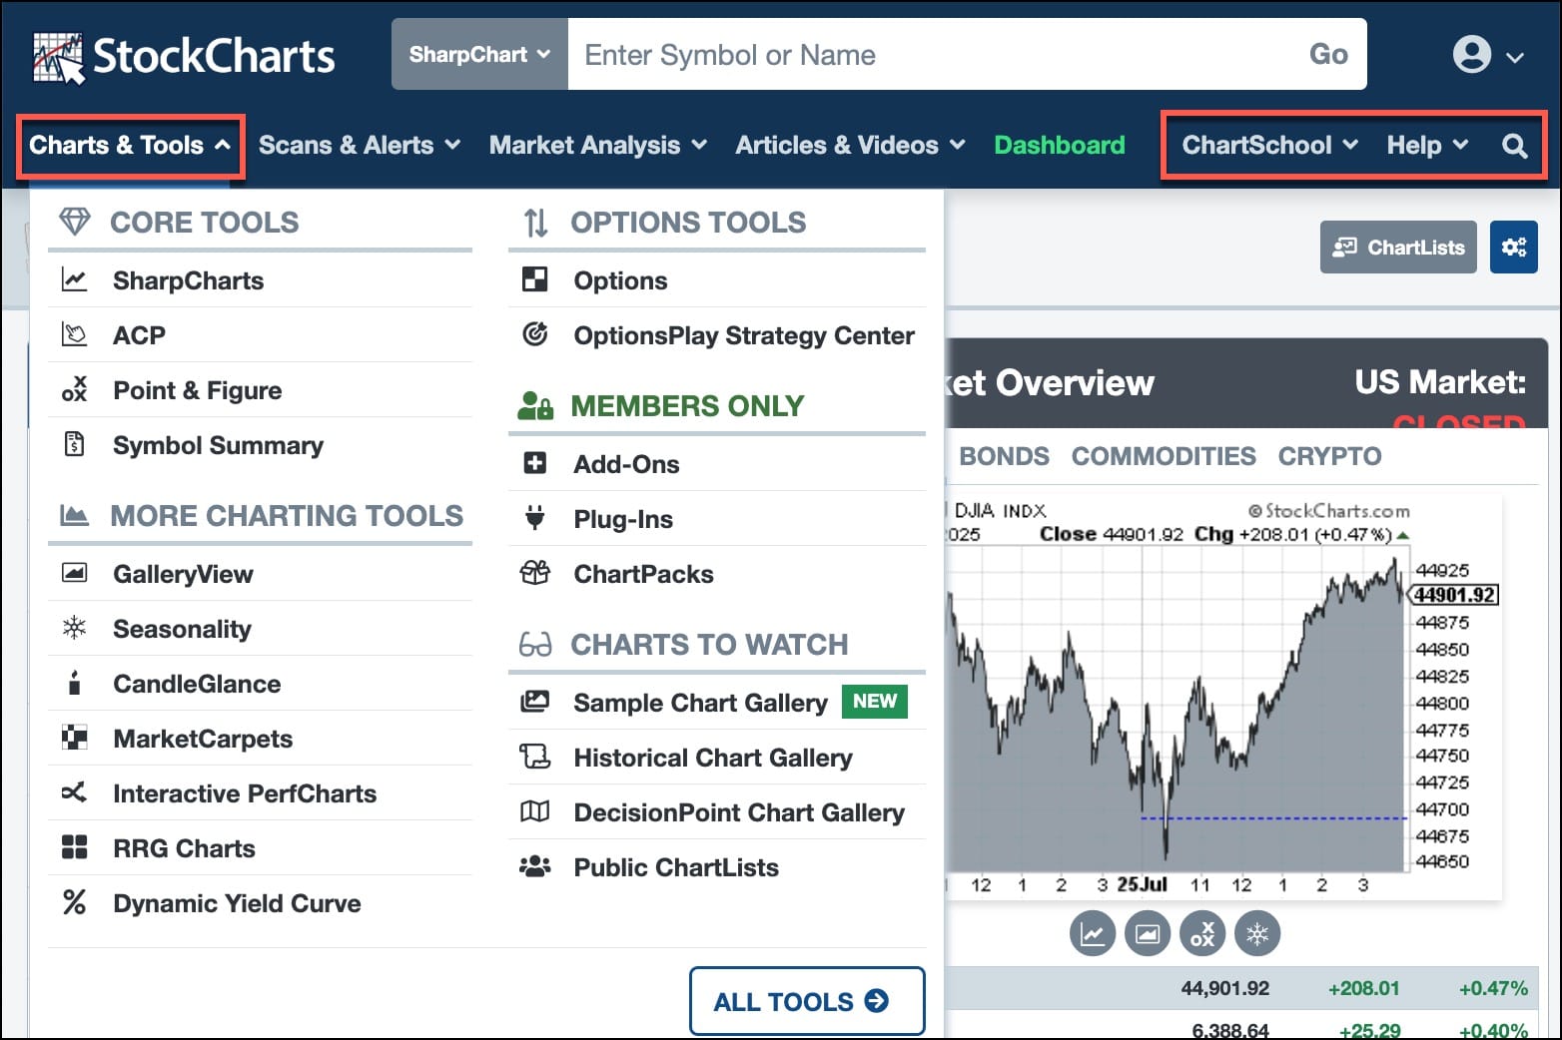Click the StockCharts logo
The width and height of the screenshot is (1562, 1040).
184,56
